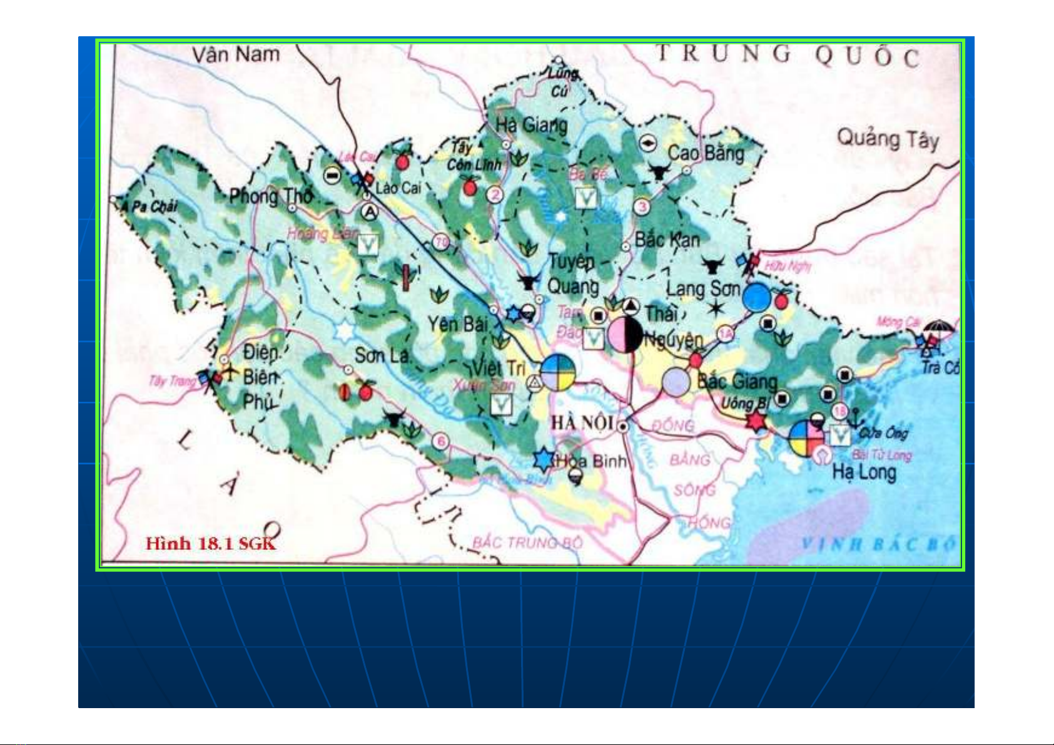Select the solid blue circle at Lạng Sơn

click(757, 297)
